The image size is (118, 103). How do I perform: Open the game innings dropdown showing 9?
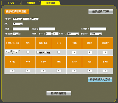tap(16, 34)
